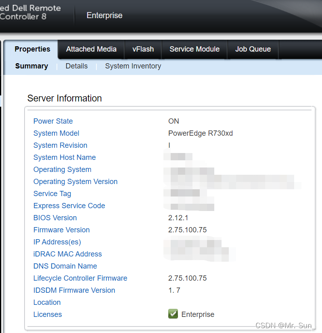Open the BIOS Version link
This screenshot has height=333, width=322.
[55, 218]
